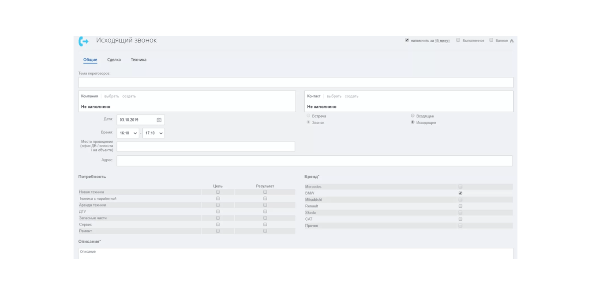The height and width of the screenshot is (295, 591).
Task: Change reminder interval '15 минут' link
Action: pos(442,41)
